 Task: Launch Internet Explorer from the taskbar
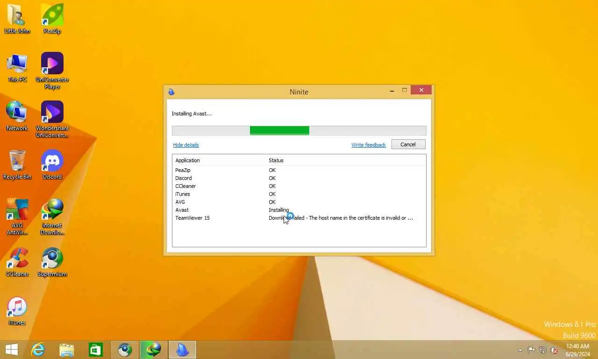pyautogui.click(x=38, y=349)
